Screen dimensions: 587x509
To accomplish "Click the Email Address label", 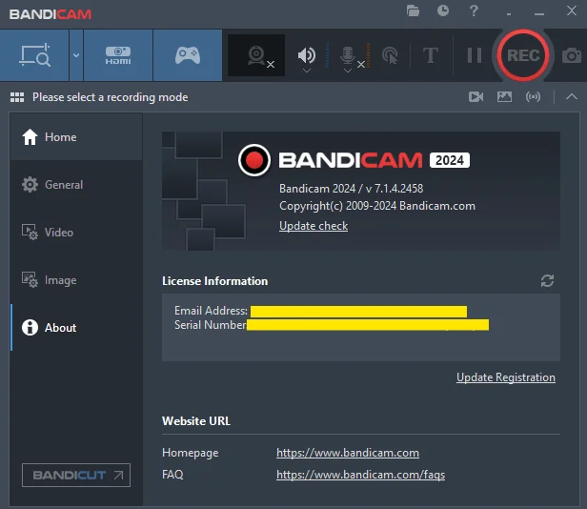I will [211, 311].
